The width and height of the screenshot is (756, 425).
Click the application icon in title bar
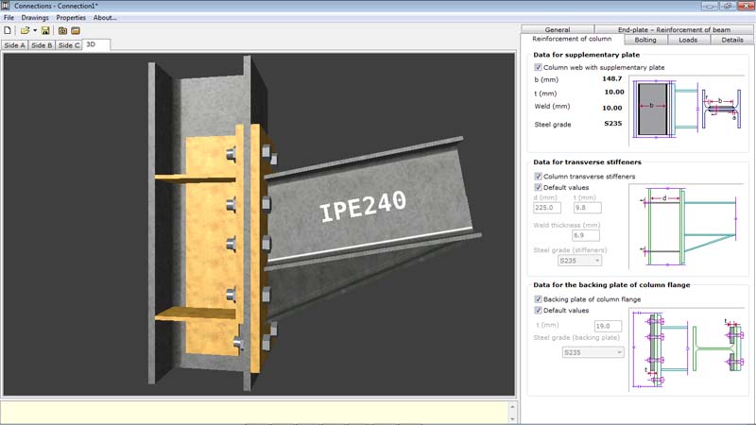point(6,6)
